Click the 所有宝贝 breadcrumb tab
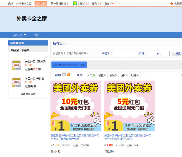Viewport: 182px width, 157px height. tap(59, 43)
